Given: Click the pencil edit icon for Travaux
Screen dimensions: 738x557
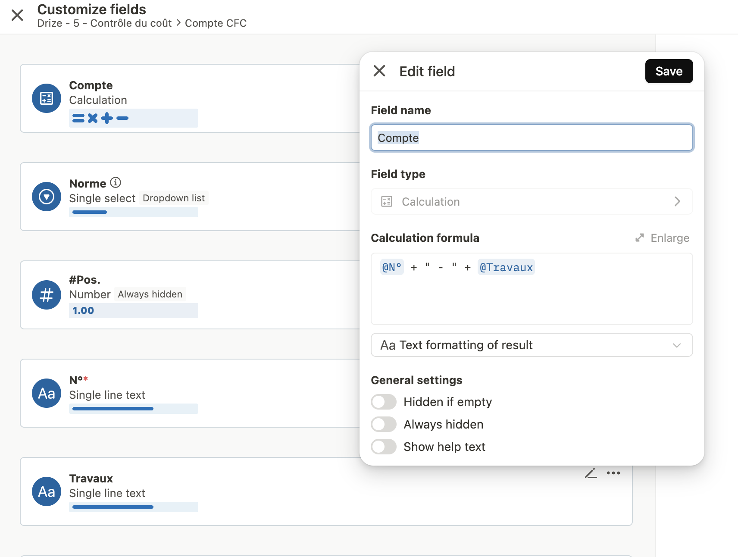Looking at the screenshot, I should click(x=591, y=473).
